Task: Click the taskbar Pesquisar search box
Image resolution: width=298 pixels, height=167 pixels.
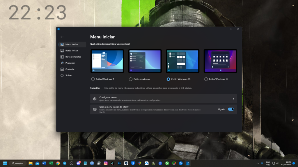Action: pyautogui.click(x=18, y=163)
